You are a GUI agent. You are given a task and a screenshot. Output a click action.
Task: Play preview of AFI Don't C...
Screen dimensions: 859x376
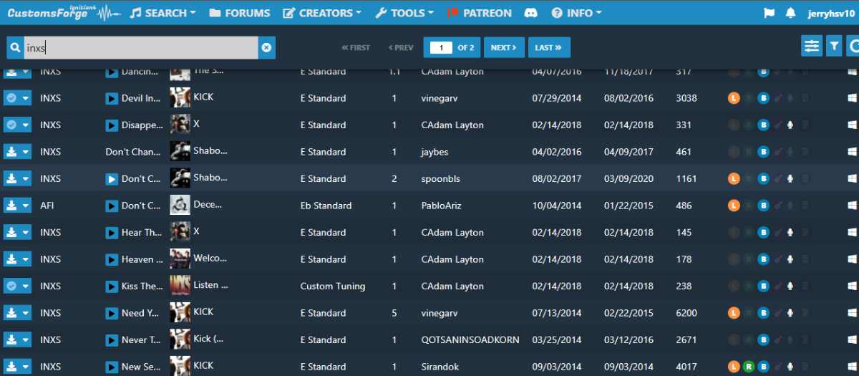[112, 206]
